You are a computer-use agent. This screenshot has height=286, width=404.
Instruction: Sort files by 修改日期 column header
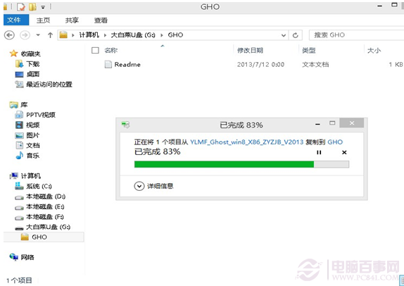click(250, 50)
